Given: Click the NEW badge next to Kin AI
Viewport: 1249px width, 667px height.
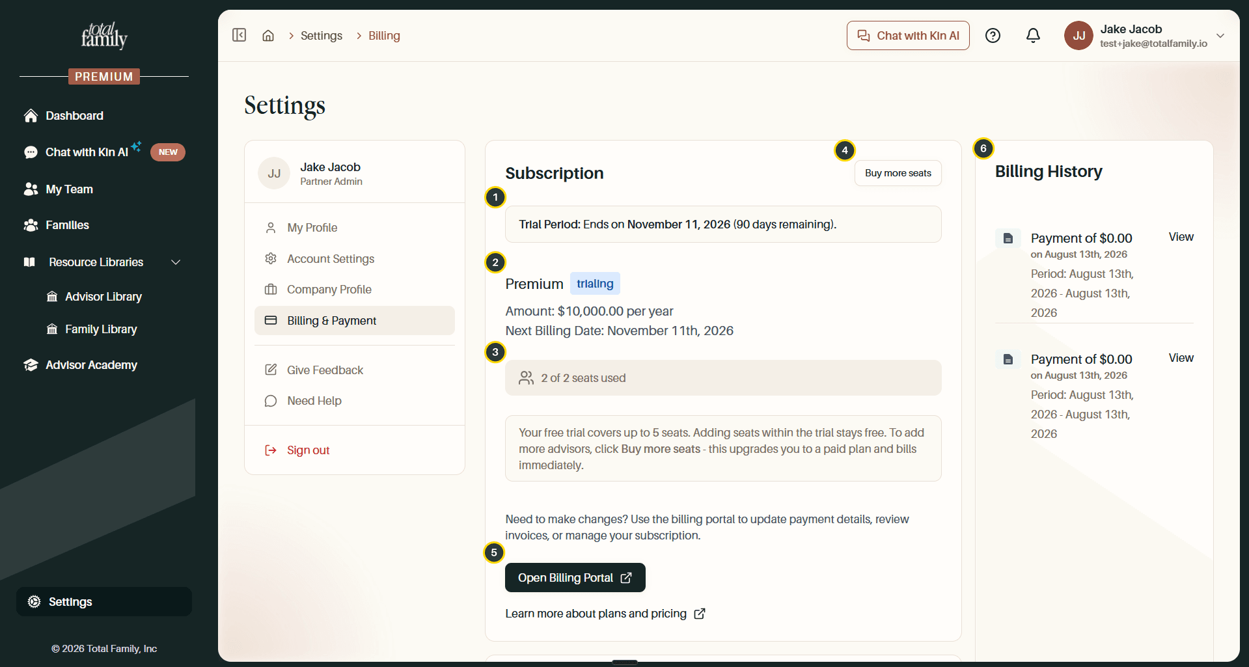Looking at the screenshot, I should pos(168,152).
